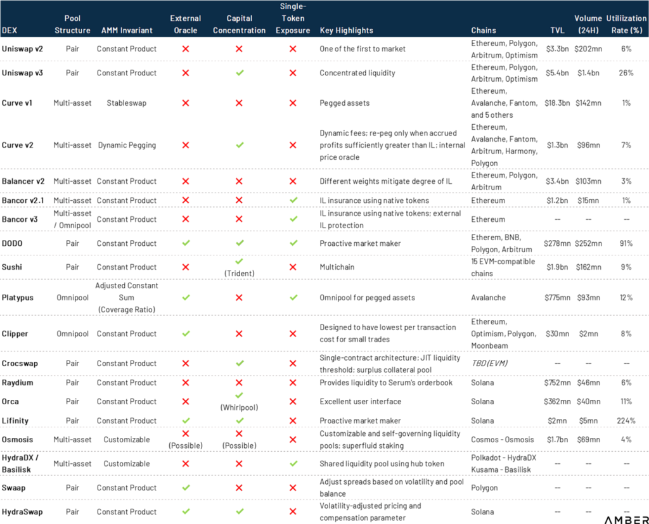Click Sushi External Oracle red cross
The width and height of the screenshot is (649, 524).
pos(186,267)
